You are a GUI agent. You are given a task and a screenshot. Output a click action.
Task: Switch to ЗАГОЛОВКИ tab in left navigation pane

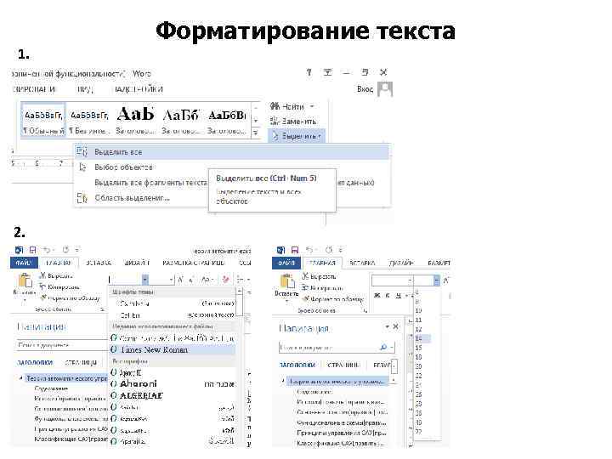34,362
